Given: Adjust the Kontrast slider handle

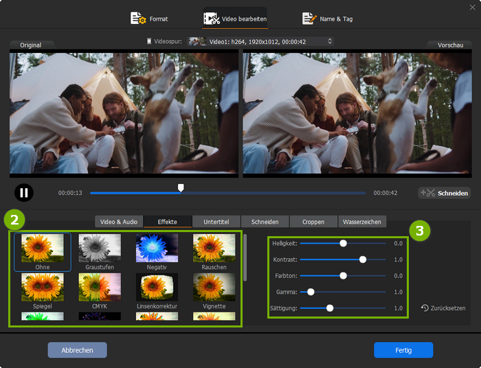Looking at the screenshot, I should click(x=363, y=260).
